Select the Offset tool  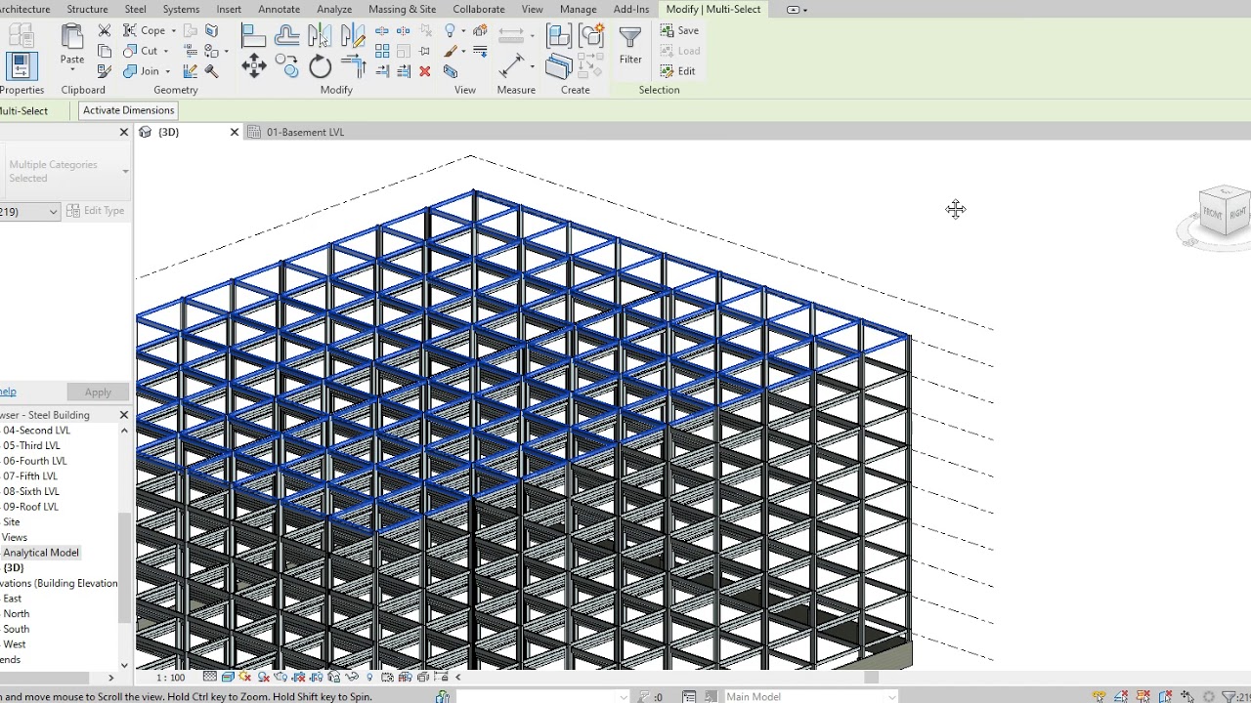286,36
